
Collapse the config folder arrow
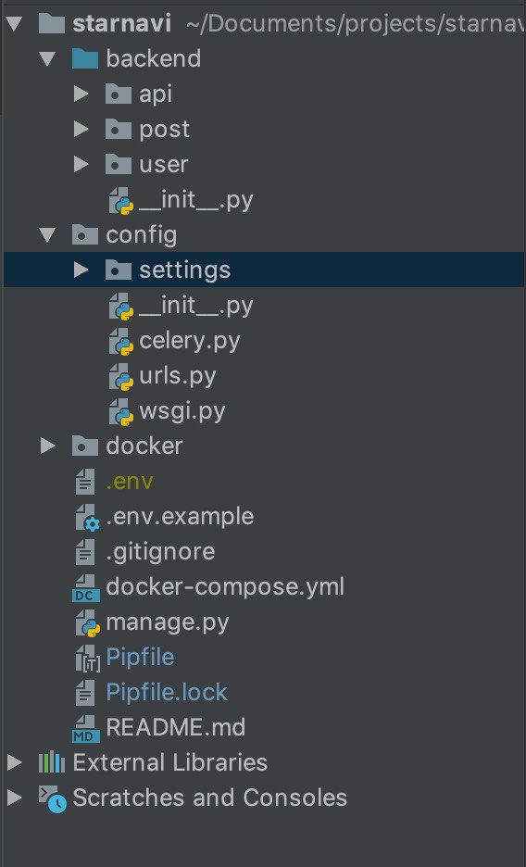tap(47, 235)
